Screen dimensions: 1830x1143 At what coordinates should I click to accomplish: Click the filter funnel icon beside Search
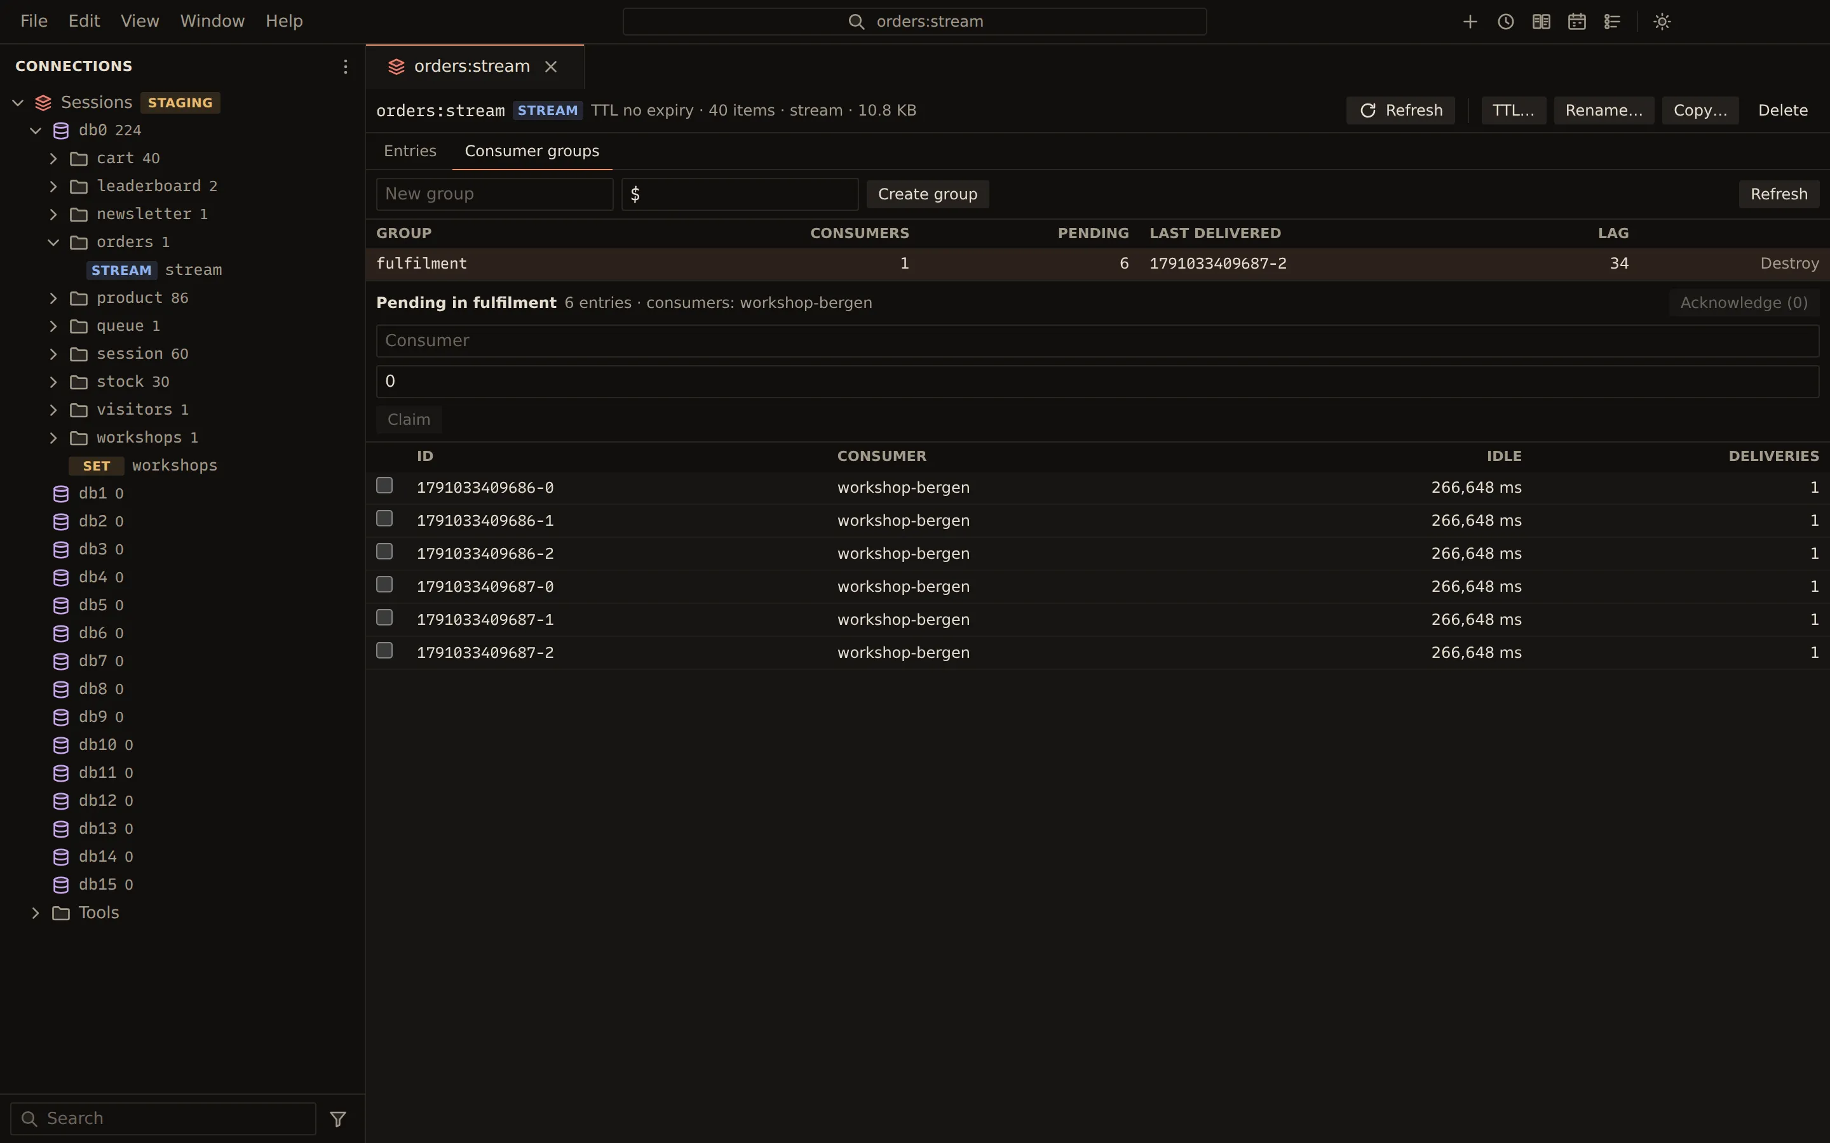[x=338, y=1119]
